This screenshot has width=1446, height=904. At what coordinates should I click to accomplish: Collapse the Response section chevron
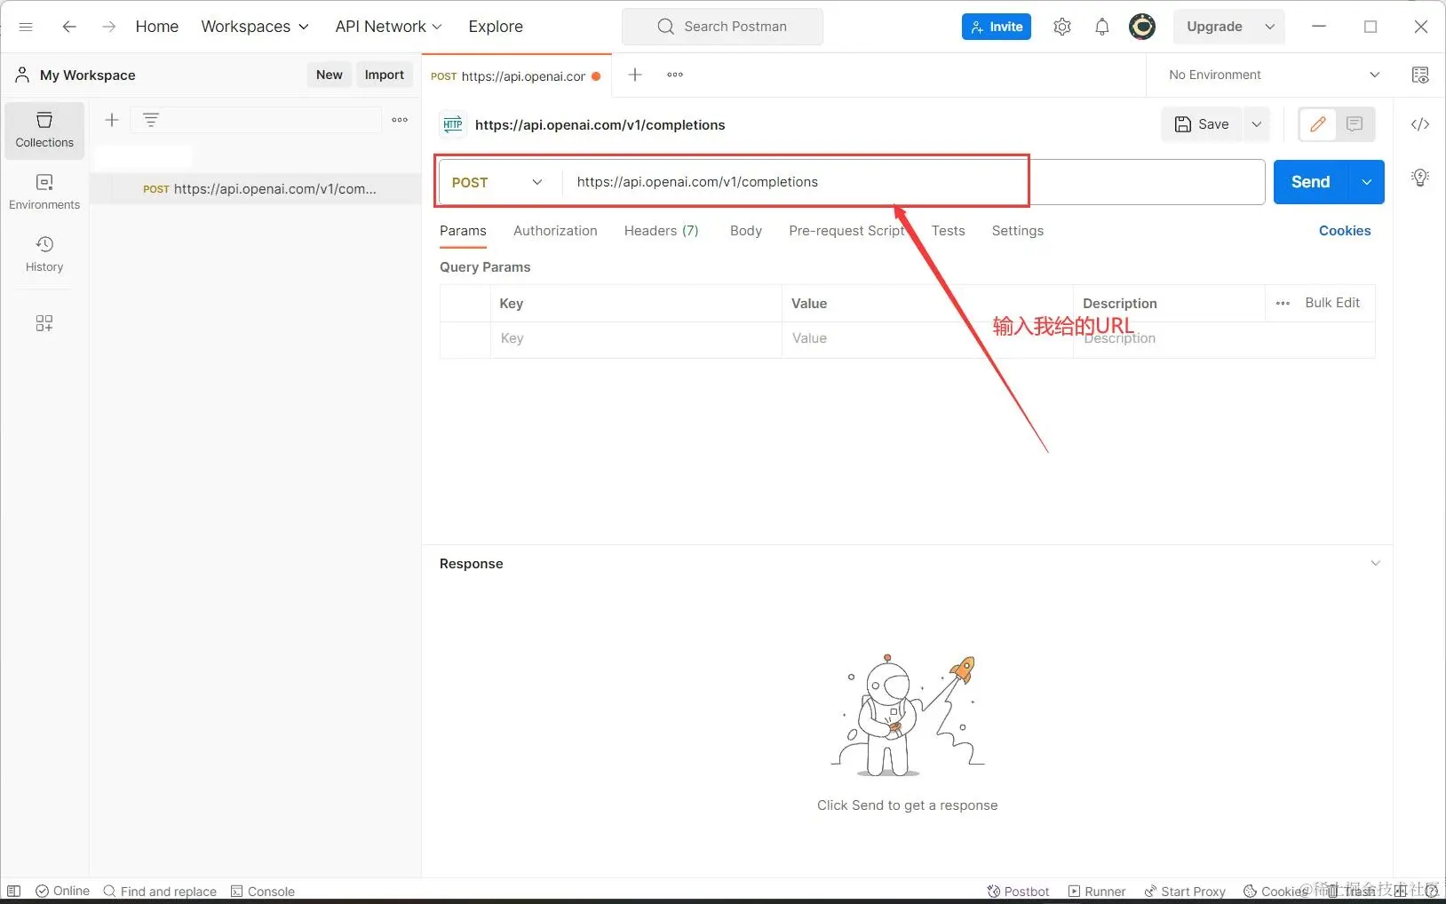pos(1376,563)
